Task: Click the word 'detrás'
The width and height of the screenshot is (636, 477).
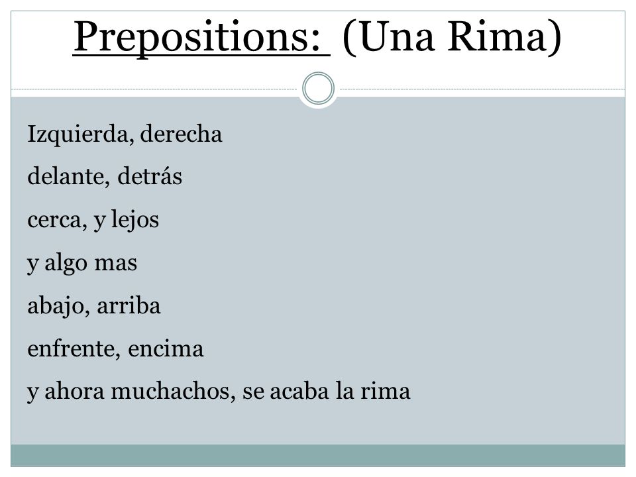Action: [150, 176]
